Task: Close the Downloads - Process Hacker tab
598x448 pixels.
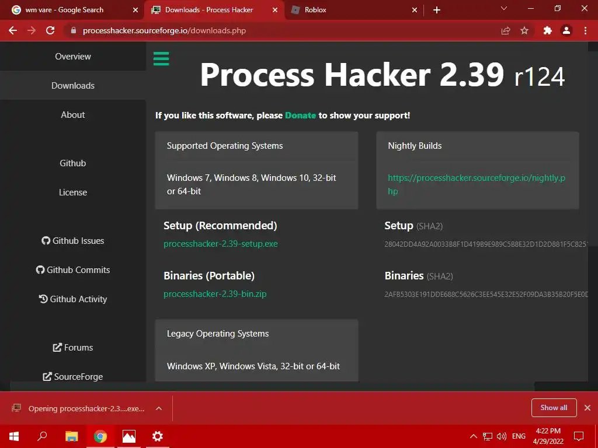Action: (275, 10)
